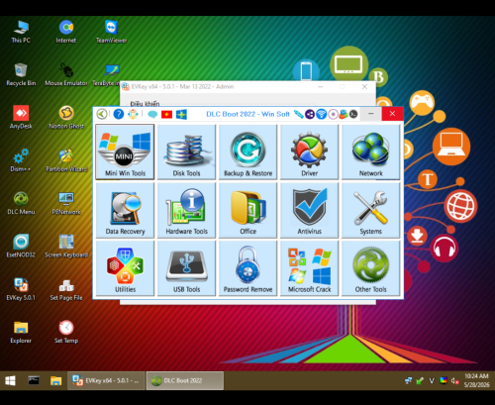The width and height of the screenshot is (495, 405).
Task: Open File Explorer from taskbar
Action: click(55, 381)
